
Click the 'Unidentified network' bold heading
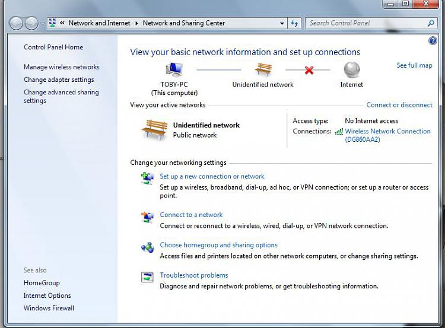(x=206, y=125)
